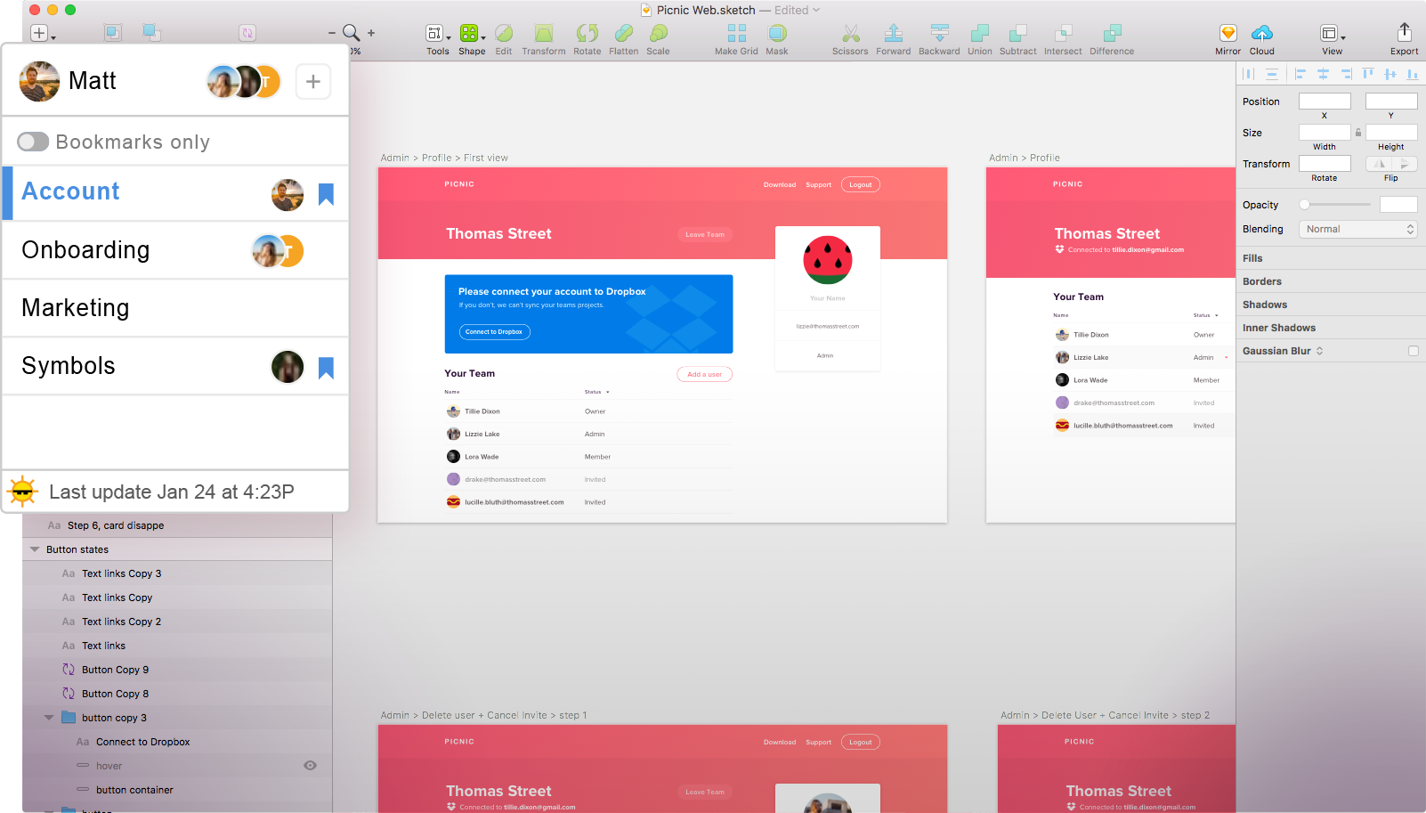
Task: Select the Rotate tool
Action: tap(587, 34)
